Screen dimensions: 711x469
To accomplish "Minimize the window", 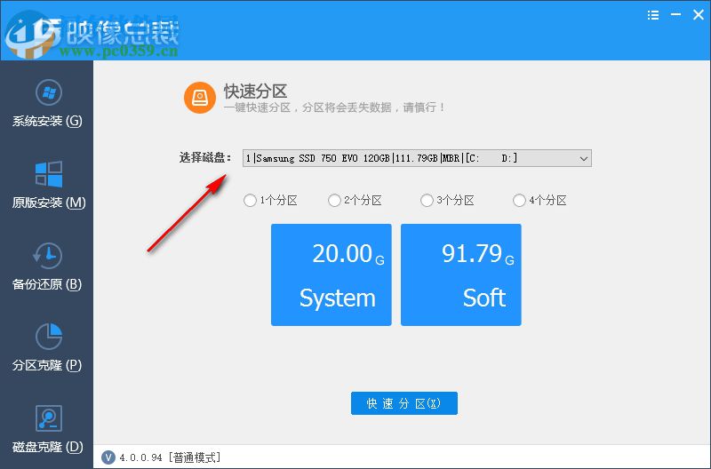I will [x=675, y=15].
